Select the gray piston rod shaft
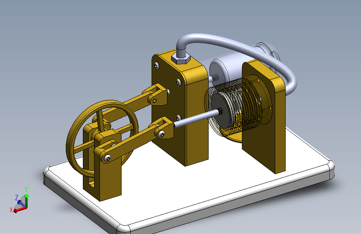The height and width of the screenshot is (234, 361). (197, 118)
